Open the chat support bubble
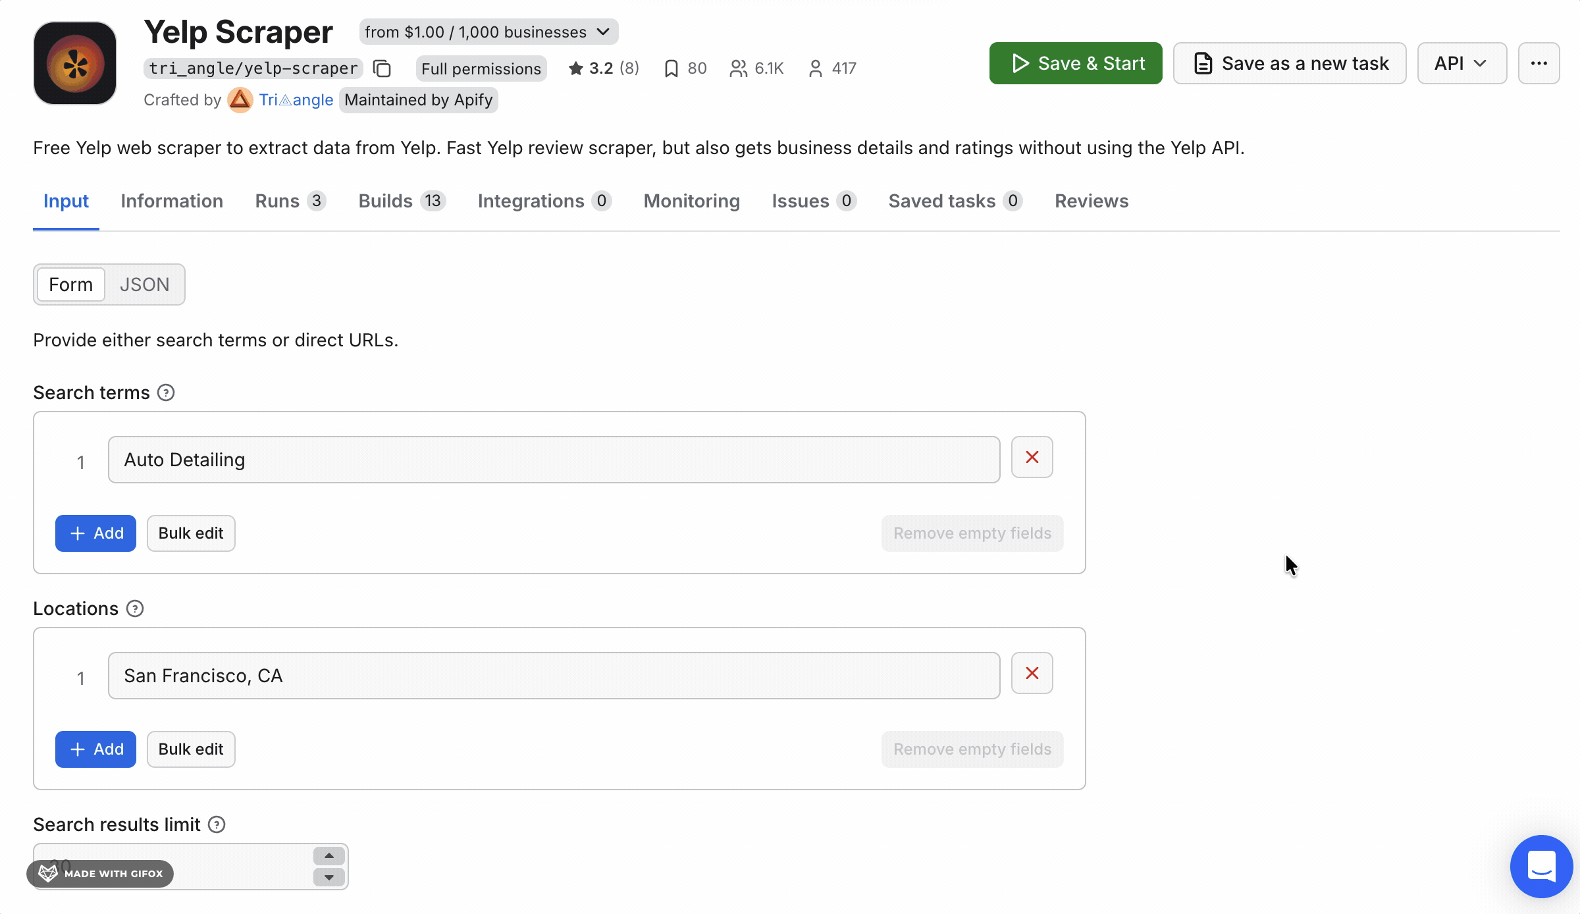 pyautogui.click(x=1541, y=866)
